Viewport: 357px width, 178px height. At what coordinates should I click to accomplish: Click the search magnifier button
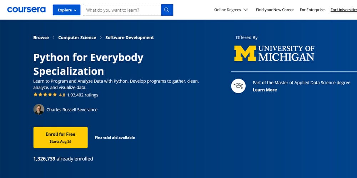pyautogui.click(x=167, y=10)
